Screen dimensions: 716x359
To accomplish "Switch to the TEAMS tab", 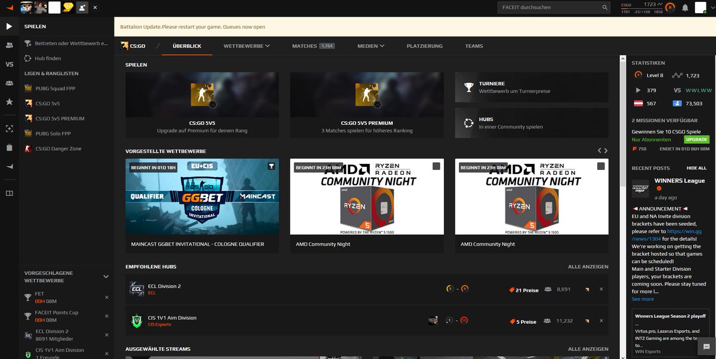I will coord(474,46).
